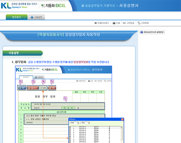The width and height of the screenshot is (181, 143).
Task: Click blue 저장 button in guide image
Action: [22, 88]
